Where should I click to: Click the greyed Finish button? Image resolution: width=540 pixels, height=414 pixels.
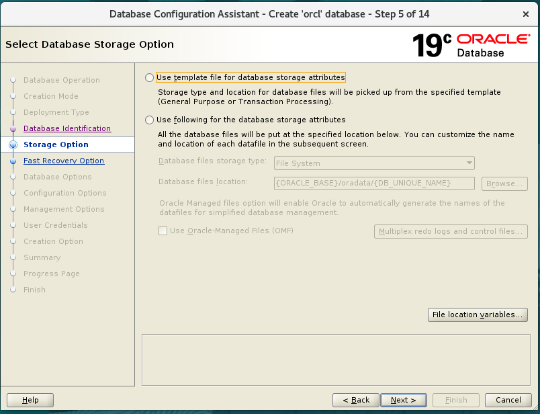pyautogui.click(x=456, y=400)
